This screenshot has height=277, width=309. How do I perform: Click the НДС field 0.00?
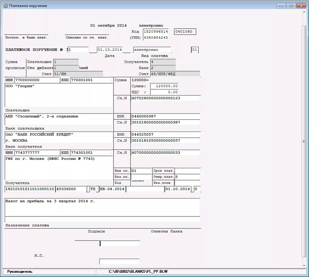[164, 92]
